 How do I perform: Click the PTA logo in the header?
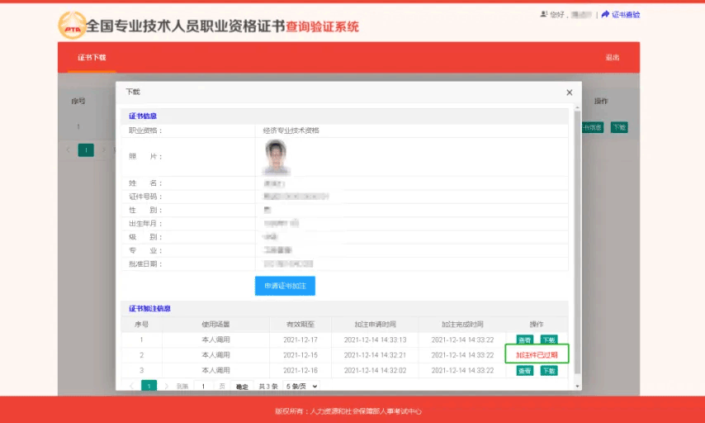[72, 26]
